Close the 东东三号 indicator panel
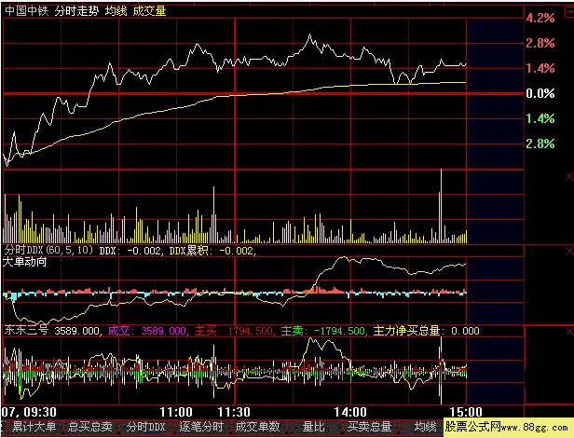 click(x=569, y=332)
